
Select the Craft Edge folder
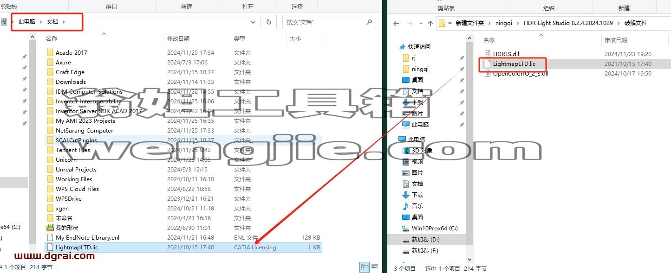pyautogui.click(x=70, y=72)
